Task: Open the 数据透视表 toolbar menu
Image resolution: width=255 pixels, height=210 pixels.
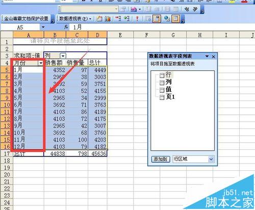Action: coord(75,18)
